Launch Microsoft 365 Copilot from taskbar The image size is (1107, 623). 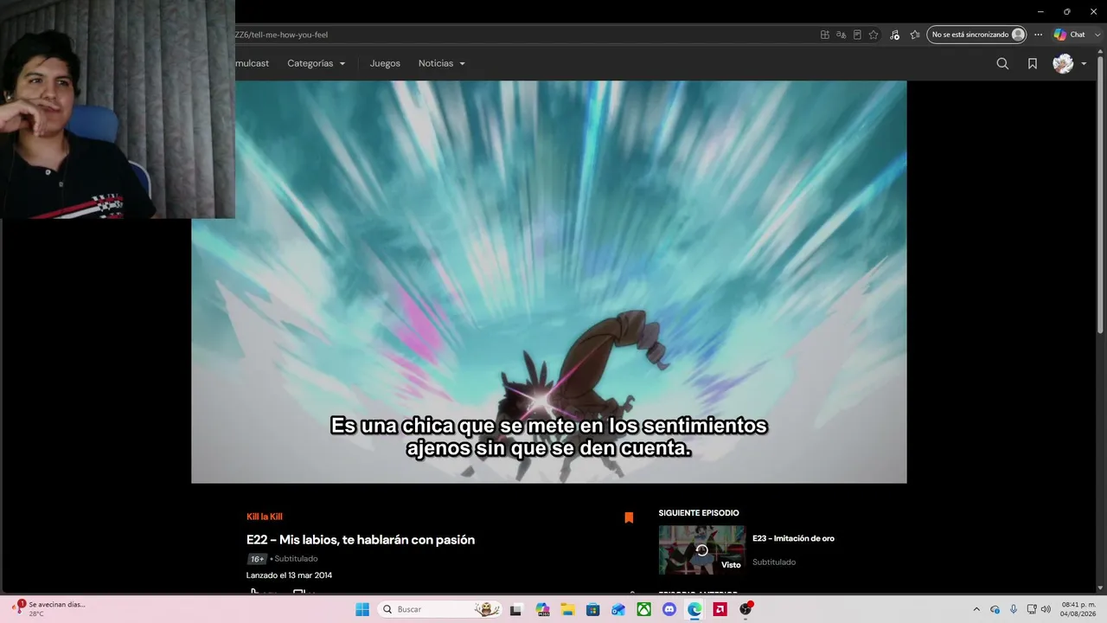[542, 609]
